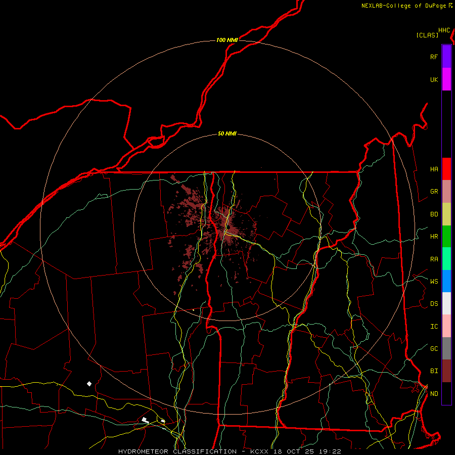The height and width of the screenshot is (455, 455).
Task: Click the RA legend label
Action: pos(434,259)
